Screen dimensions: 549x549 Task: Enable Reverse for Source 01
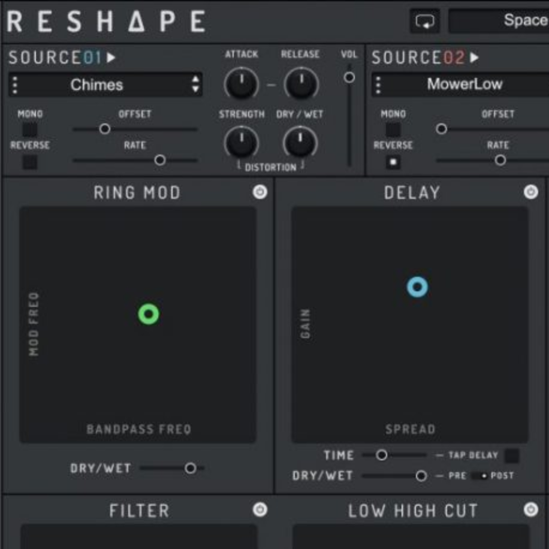click(29, 162)
